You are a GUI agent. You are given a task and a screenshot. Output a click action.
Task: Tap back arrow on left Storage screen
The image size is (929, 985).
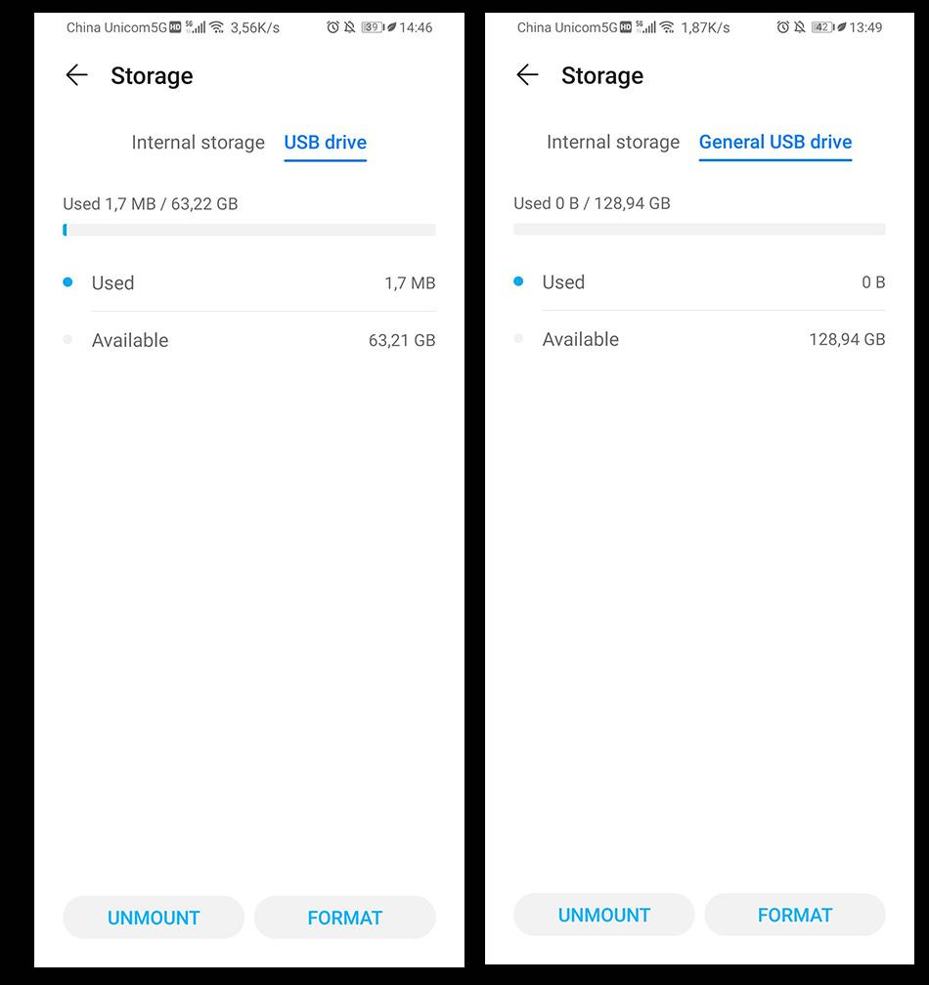coord(76,75)
